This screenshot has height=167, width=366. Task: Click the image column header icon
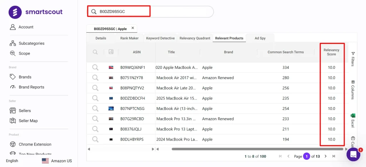pyautogui.click(x=111, y=52)
